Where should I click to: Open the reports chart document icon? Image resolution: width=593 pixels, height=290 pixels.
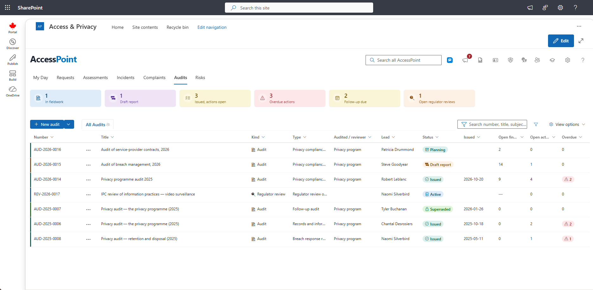pyautogui.click(x=480, y=60)
